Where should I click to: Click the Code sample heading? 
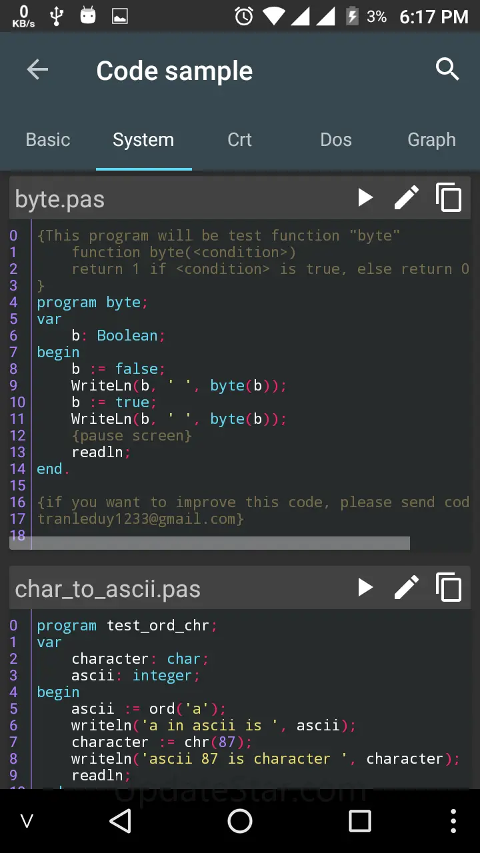(x=175, y=71)
